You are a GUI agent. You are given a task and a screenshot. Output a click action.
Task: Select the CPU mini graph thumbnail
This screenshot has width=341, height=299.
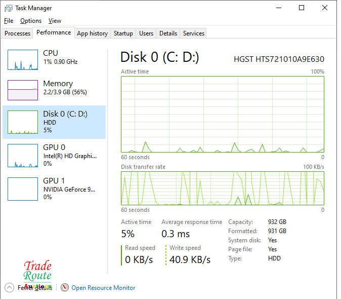23,60
